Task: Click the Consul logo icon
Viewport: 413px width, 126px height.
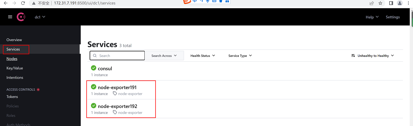Action: click(x=21, y=17)
